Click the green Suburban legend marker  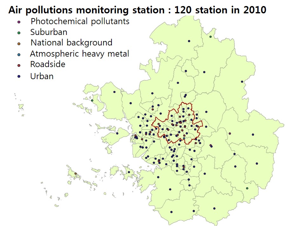(19, 33)
